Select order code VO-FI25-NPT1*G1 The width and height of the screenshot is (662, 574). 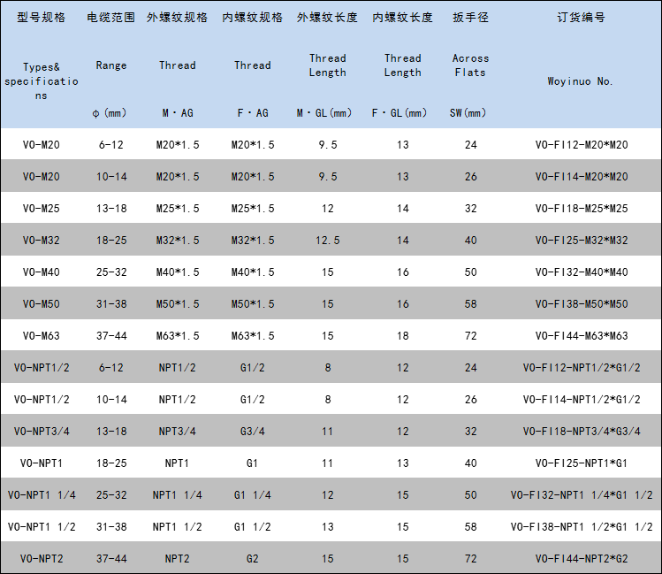[x=581, y=463]
